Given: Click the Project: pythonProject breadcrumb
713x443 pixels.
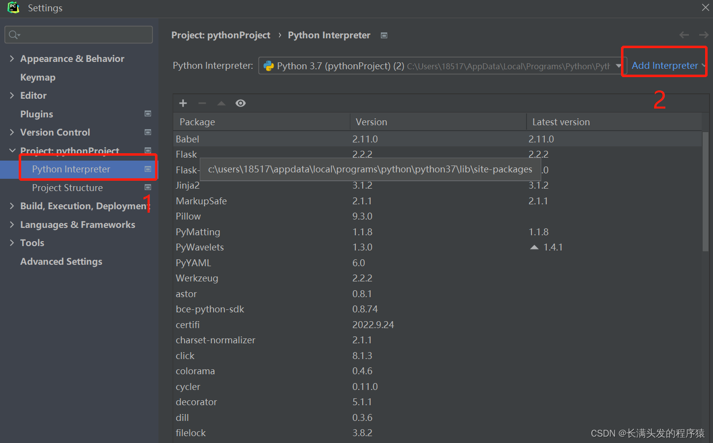Looking at the screenshot, I should (x=220, y=35).
